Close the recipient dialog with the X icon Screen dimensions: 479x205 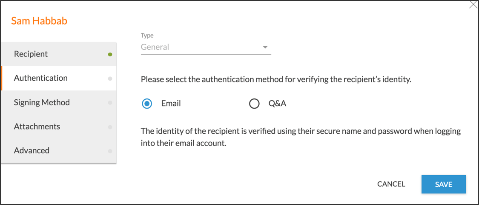pos(473,5)
